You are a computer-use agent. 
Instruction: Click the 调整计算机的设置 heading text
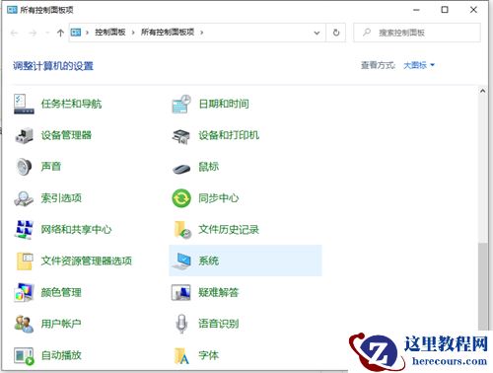[53, 66]
